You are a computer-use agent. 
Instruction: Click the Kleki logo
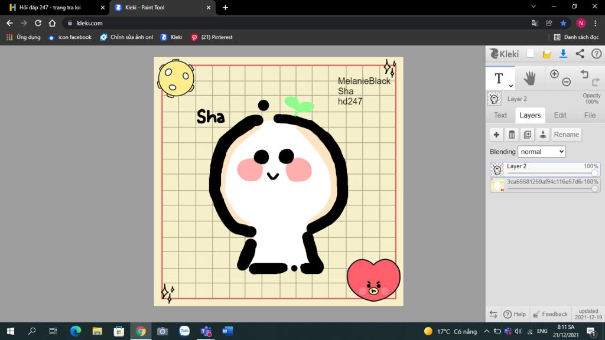click(x=504, y=54)
